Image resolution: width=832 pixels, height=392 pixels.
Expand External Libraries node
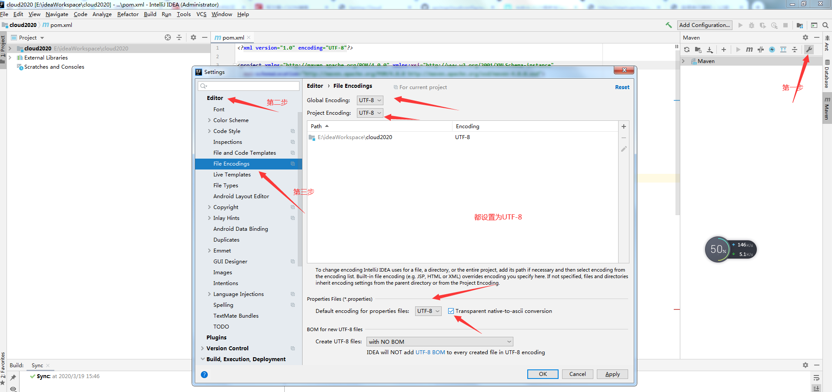[x=10, y=58]
